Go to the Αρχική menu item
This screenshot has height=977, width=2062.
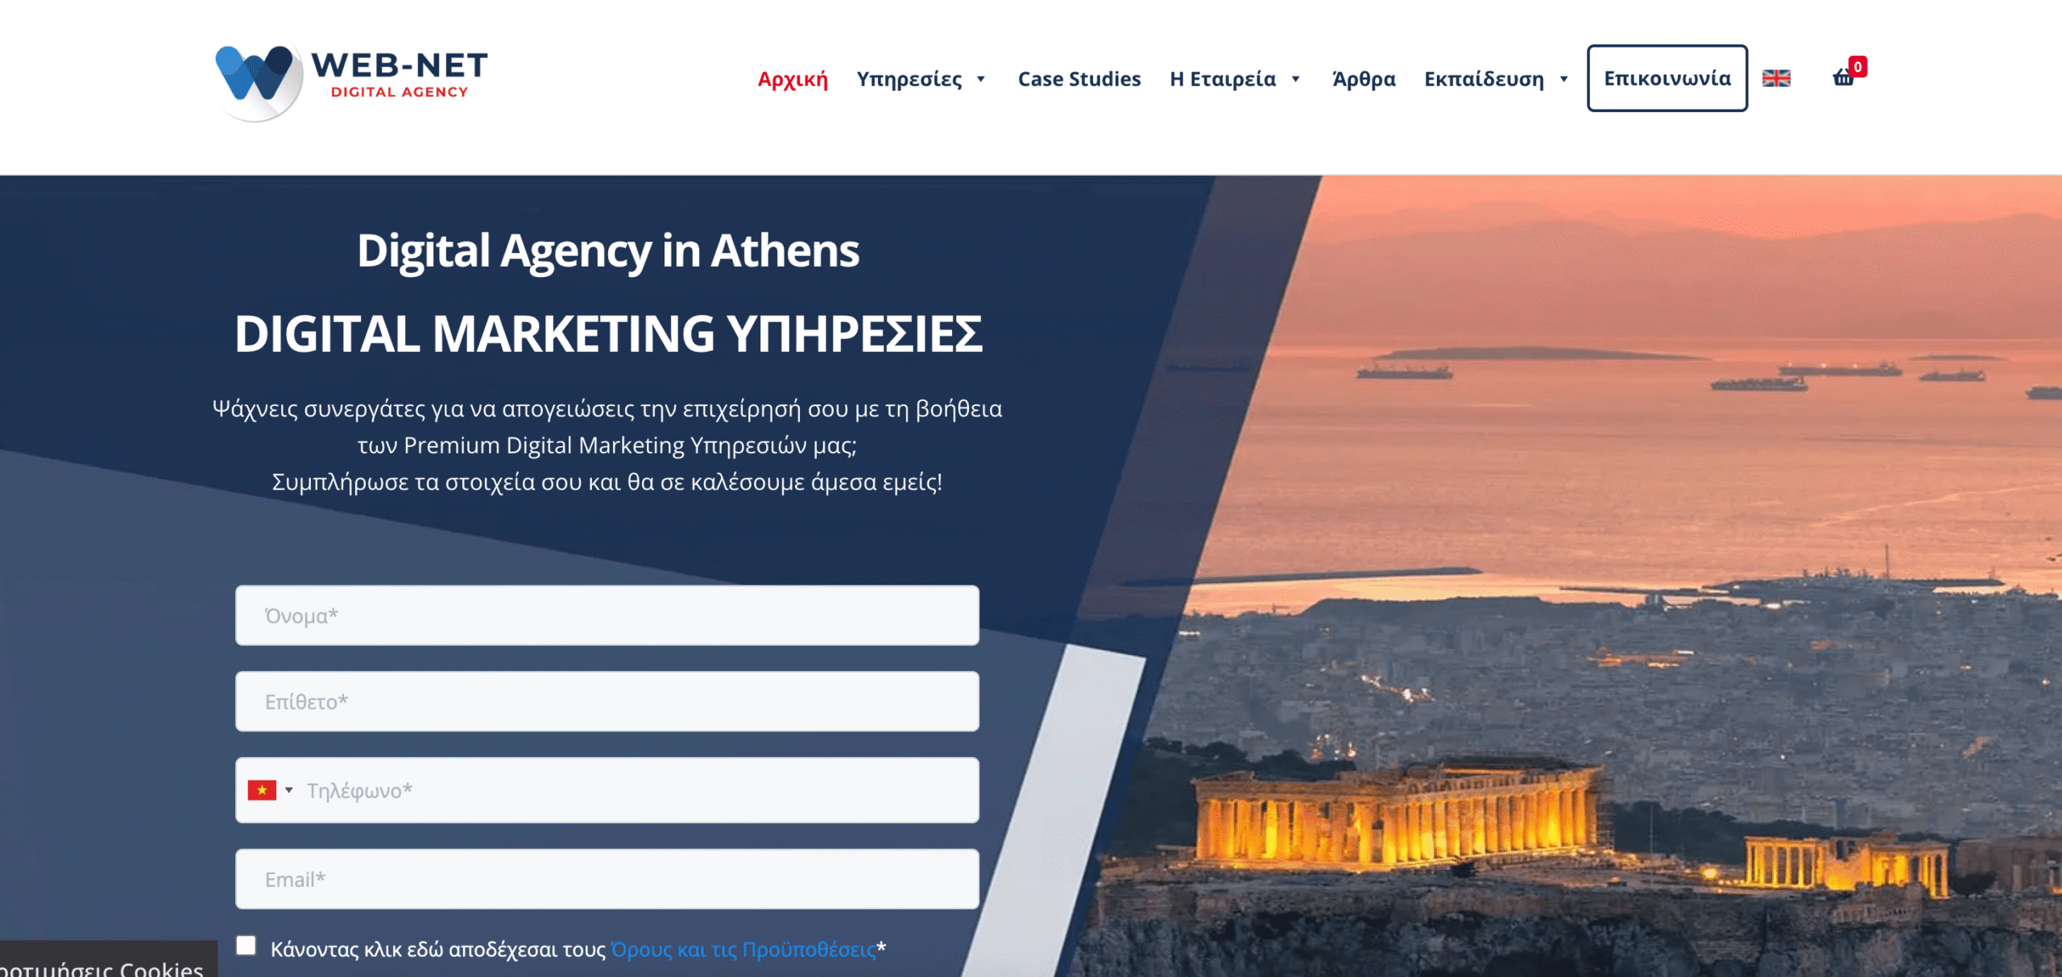pos(793,79)
